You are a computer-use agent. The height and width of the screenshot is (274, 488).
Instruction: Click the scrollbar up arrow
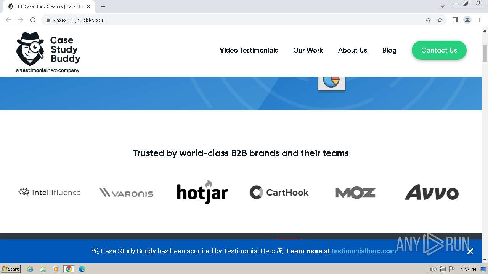coord(485,30)
